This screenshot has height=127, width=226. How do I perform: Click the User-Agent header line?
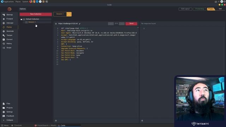99,33
